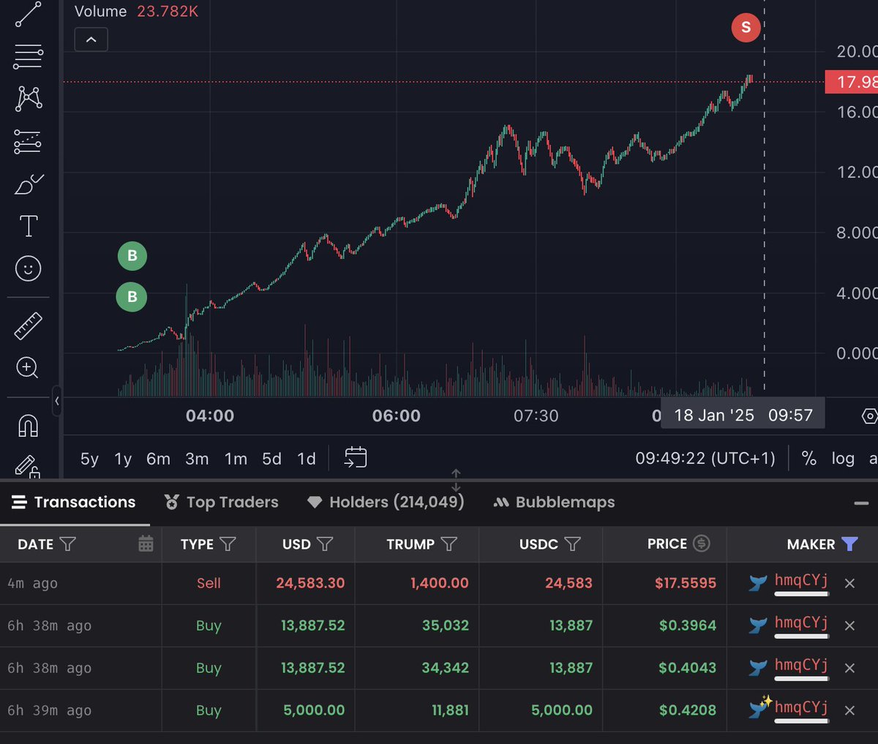Remove maker filter on the $0.3964 row
The height and width of the screenshot is (744, 878).
tap(849, 626)
